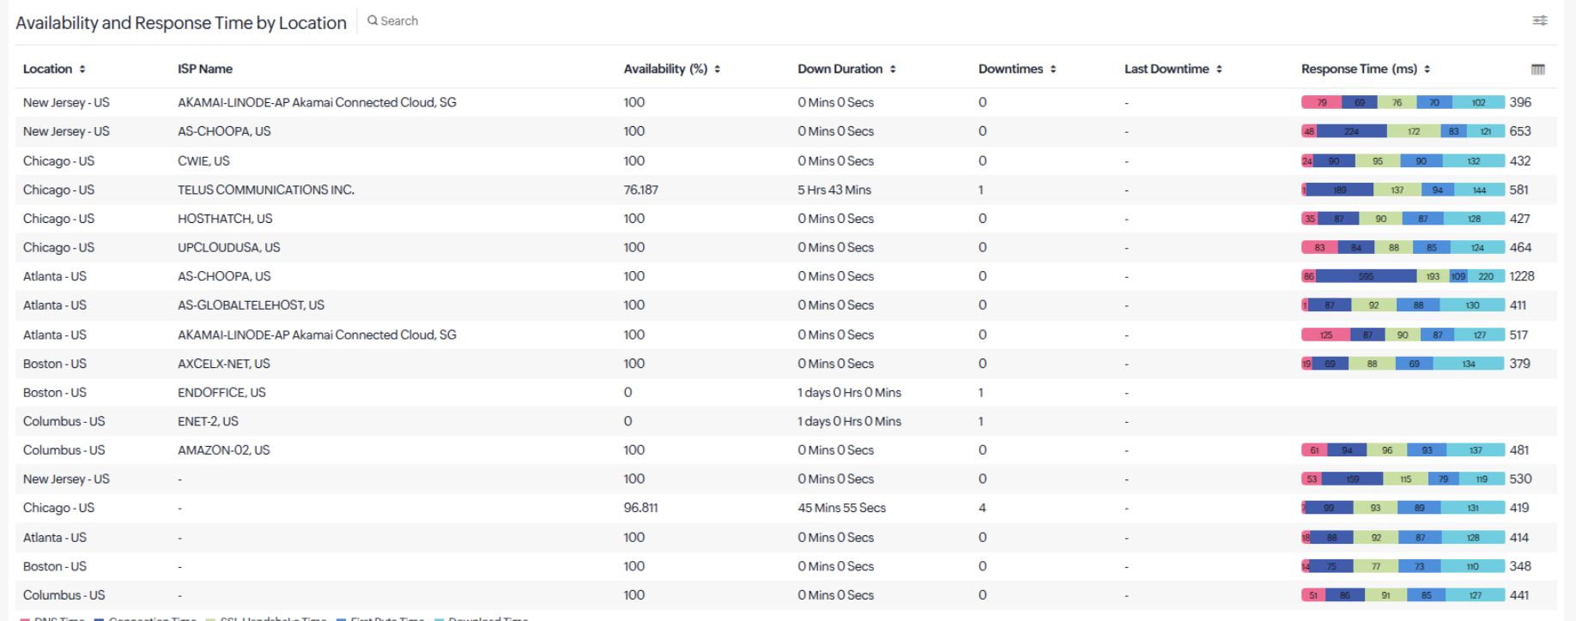Select the AMAZON-02, US Columbus row
The height and width of the screenshot is (621, 1576).
coord(785,450)
